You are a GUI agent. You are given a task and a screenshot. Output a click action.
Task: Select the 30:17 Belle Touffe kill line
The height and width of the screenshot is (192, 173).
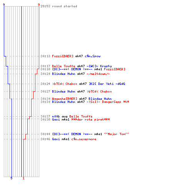[x=76, y=66]
